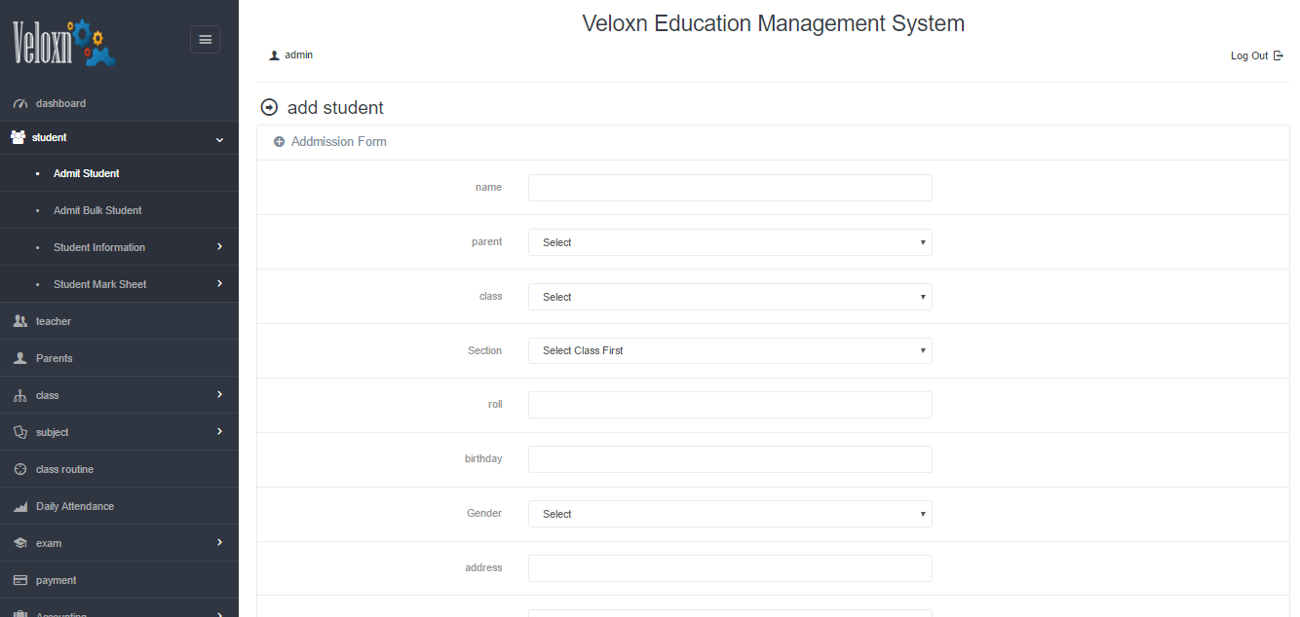
Task: Click the Parents person icon
Action: point(19,358)
